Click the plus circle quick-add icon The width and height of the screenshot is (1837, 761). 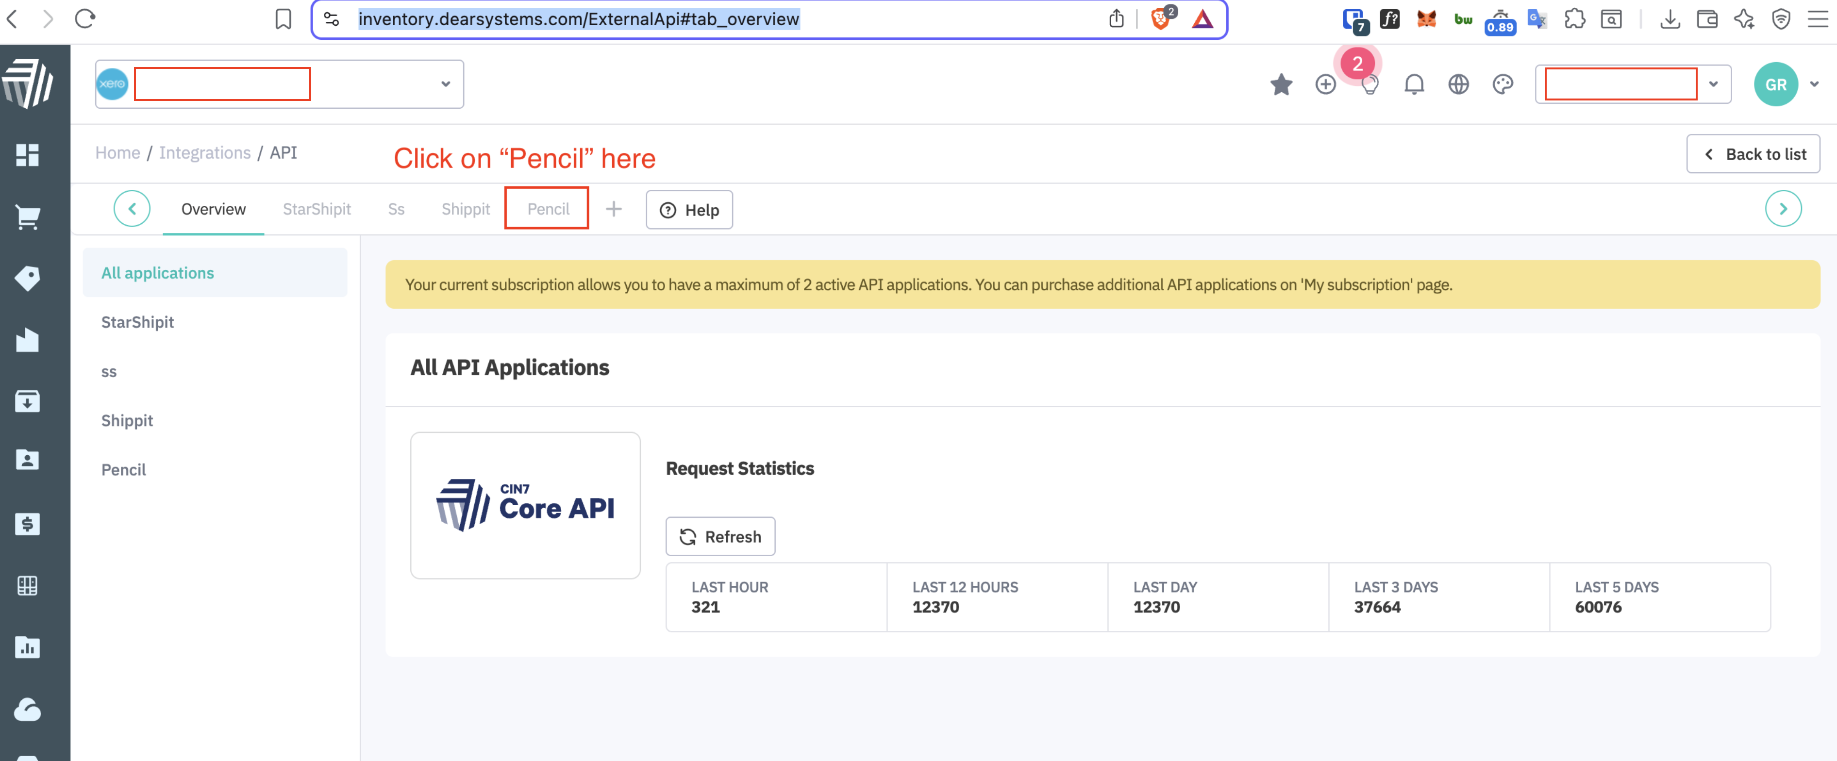[1325, 84]
